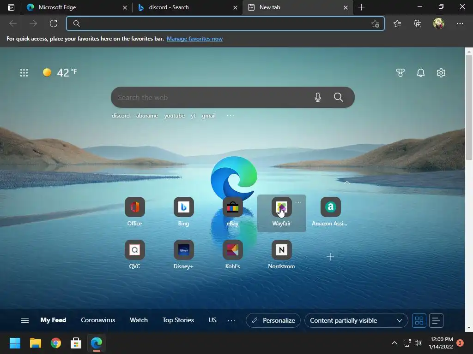Show more recent searches ellipsis

tap(230, 116)
